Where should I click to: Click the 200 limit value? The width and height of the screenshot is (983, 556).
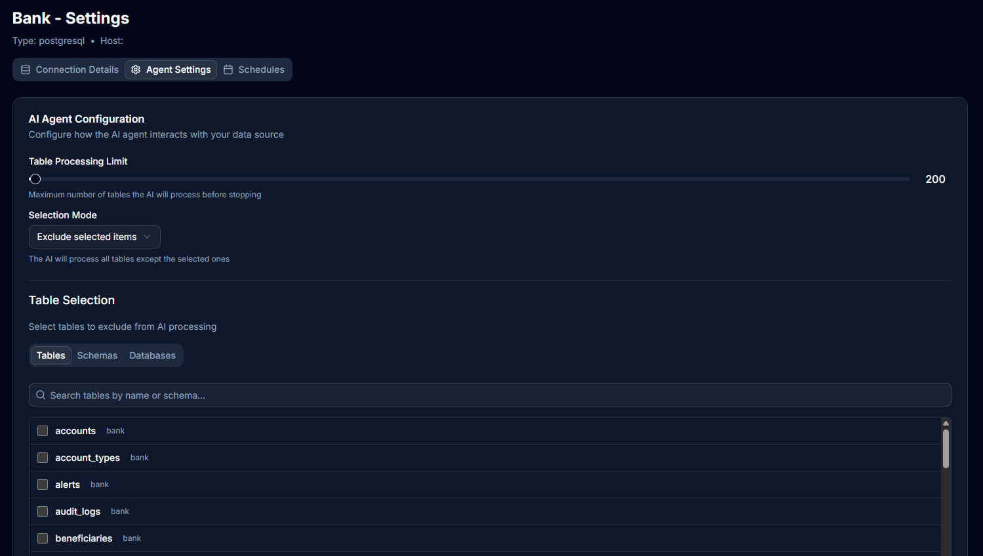pos(935,179)
